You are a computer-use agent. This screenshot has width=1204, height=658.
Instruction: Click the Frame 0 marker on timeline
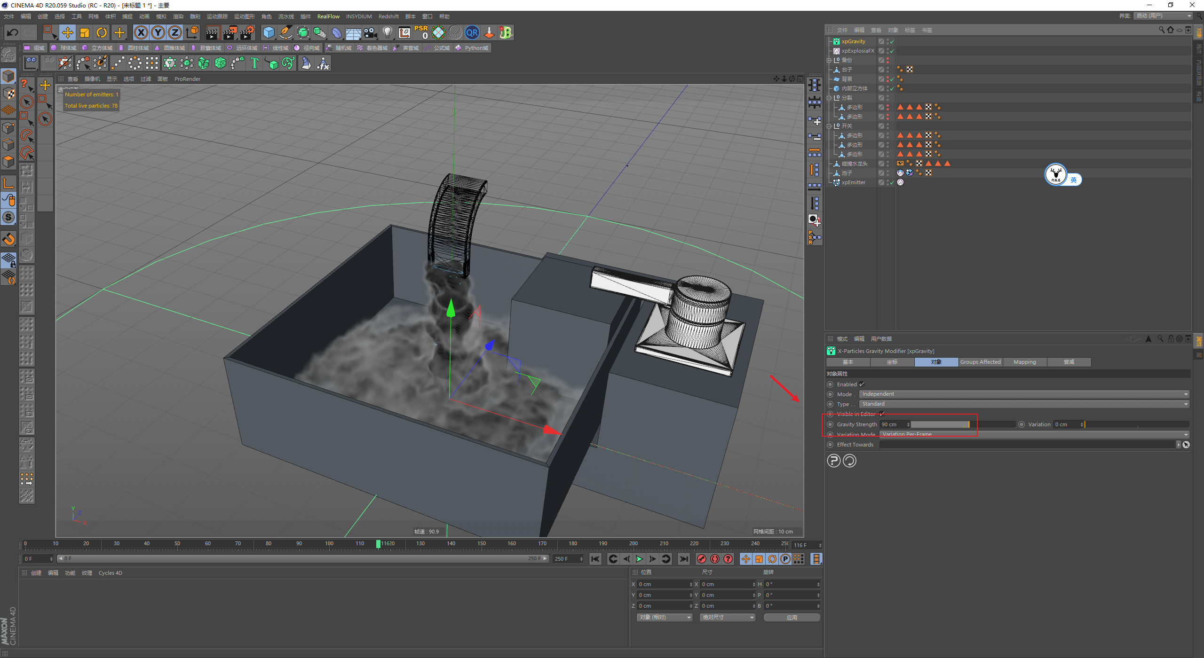coord(24,541)
